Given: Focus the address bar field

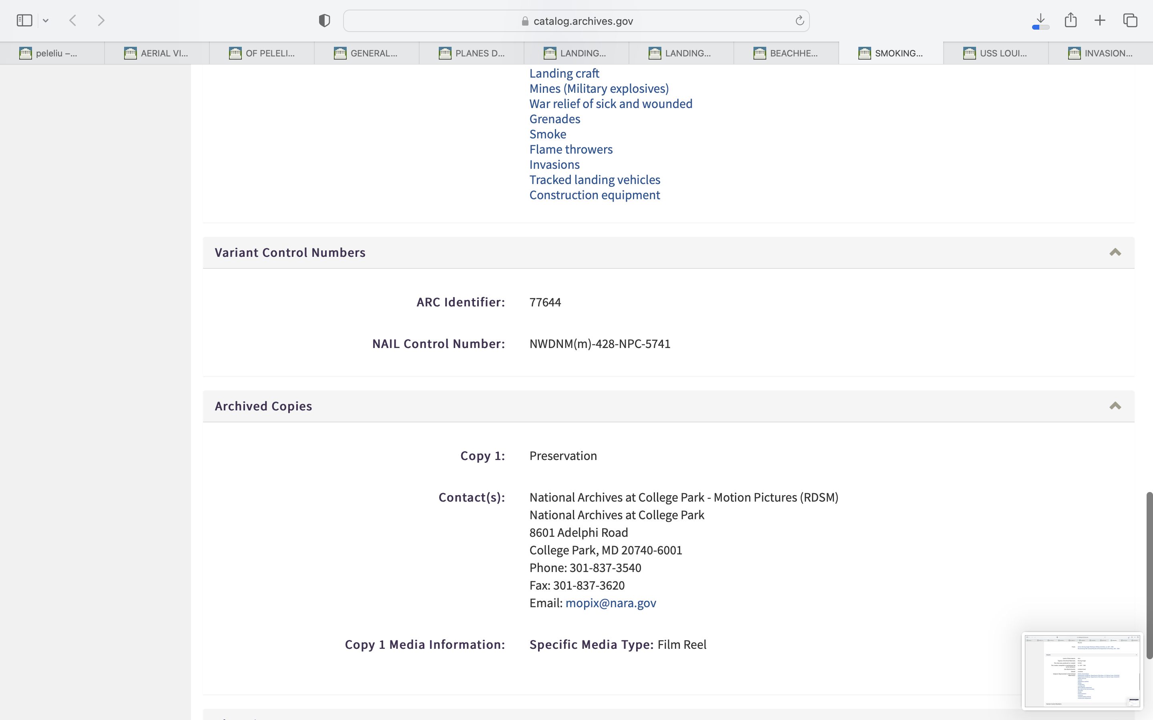Looking at the screenshot, I should (x=576, y=21).
